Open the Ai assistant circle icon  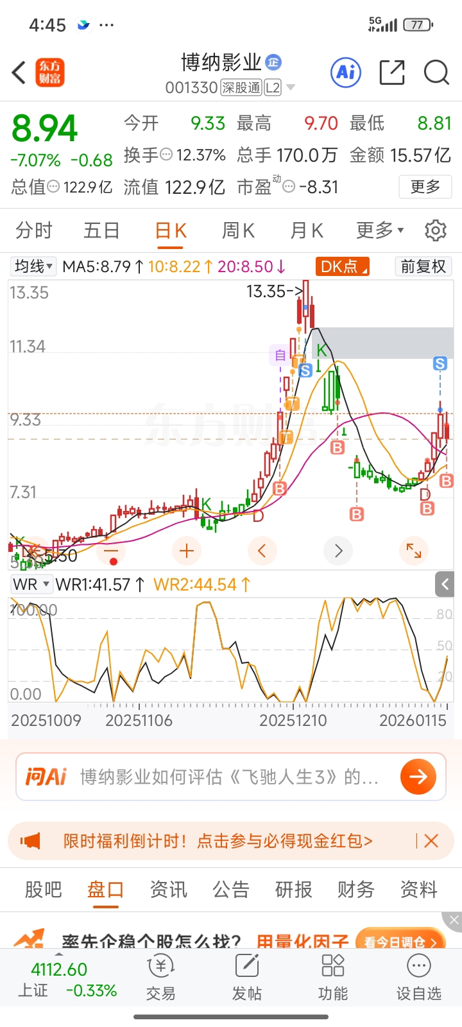pyautogui.click(x=346, y=72)
